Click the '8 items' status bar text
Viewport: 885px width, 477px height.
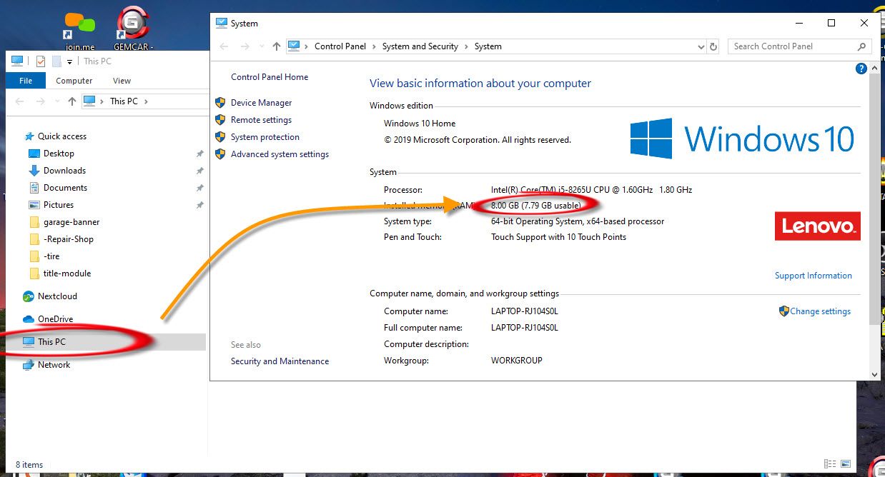[x=29, y=465]
